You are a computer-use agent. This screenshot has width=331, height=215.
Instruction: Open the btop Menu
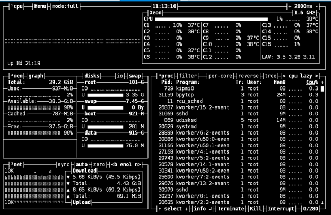click(x=40, y=6)
